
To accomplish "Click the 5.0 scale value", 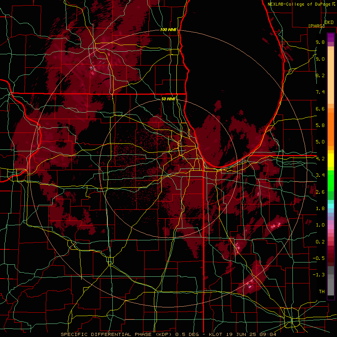I will coord(320,142).
